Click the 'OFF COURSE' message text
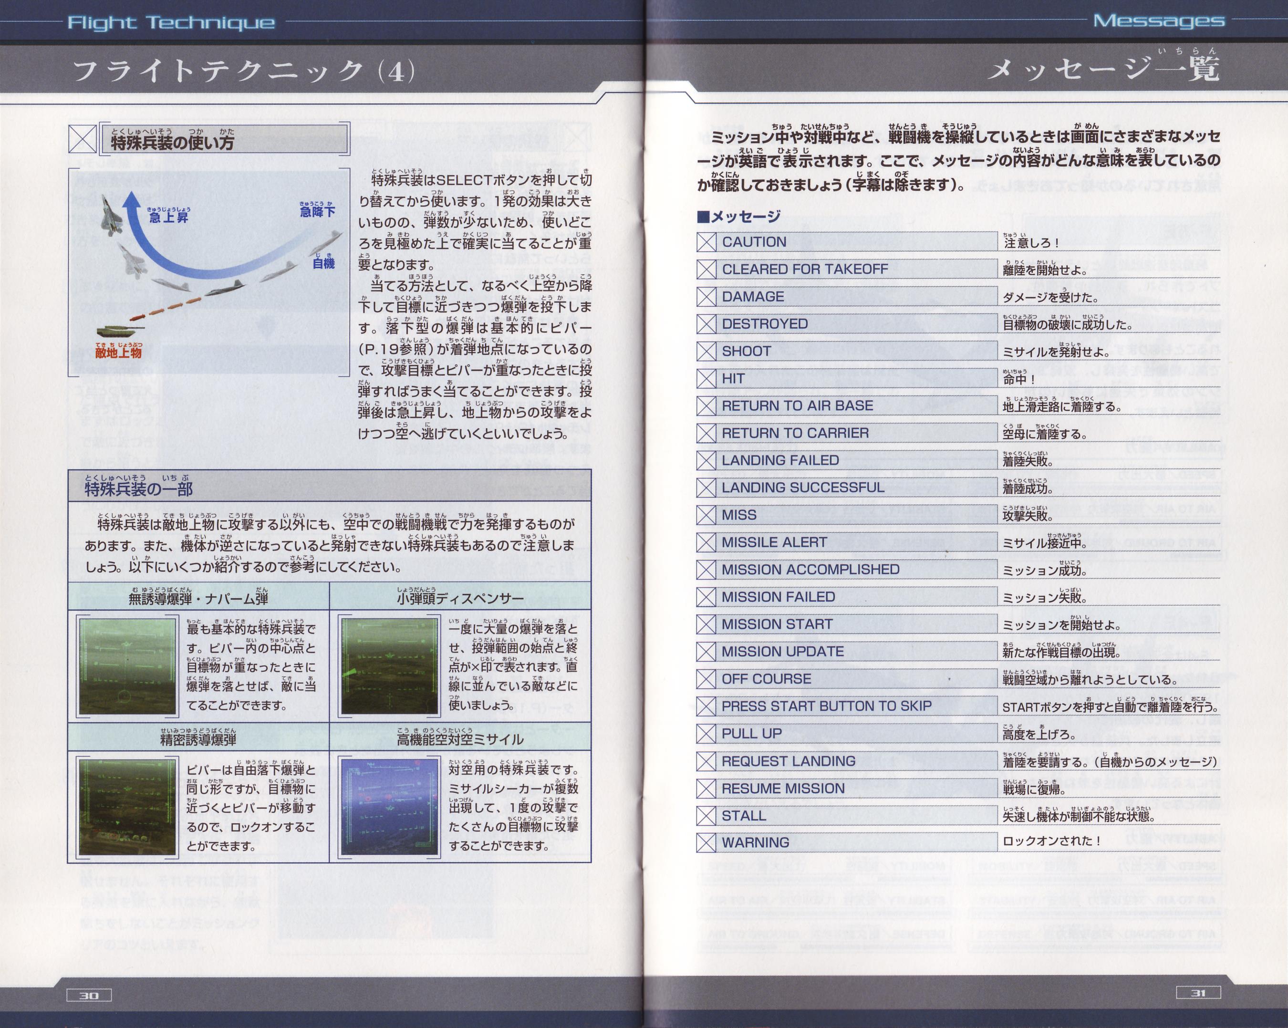The image size is (1288, 1028). click(767, 679)
